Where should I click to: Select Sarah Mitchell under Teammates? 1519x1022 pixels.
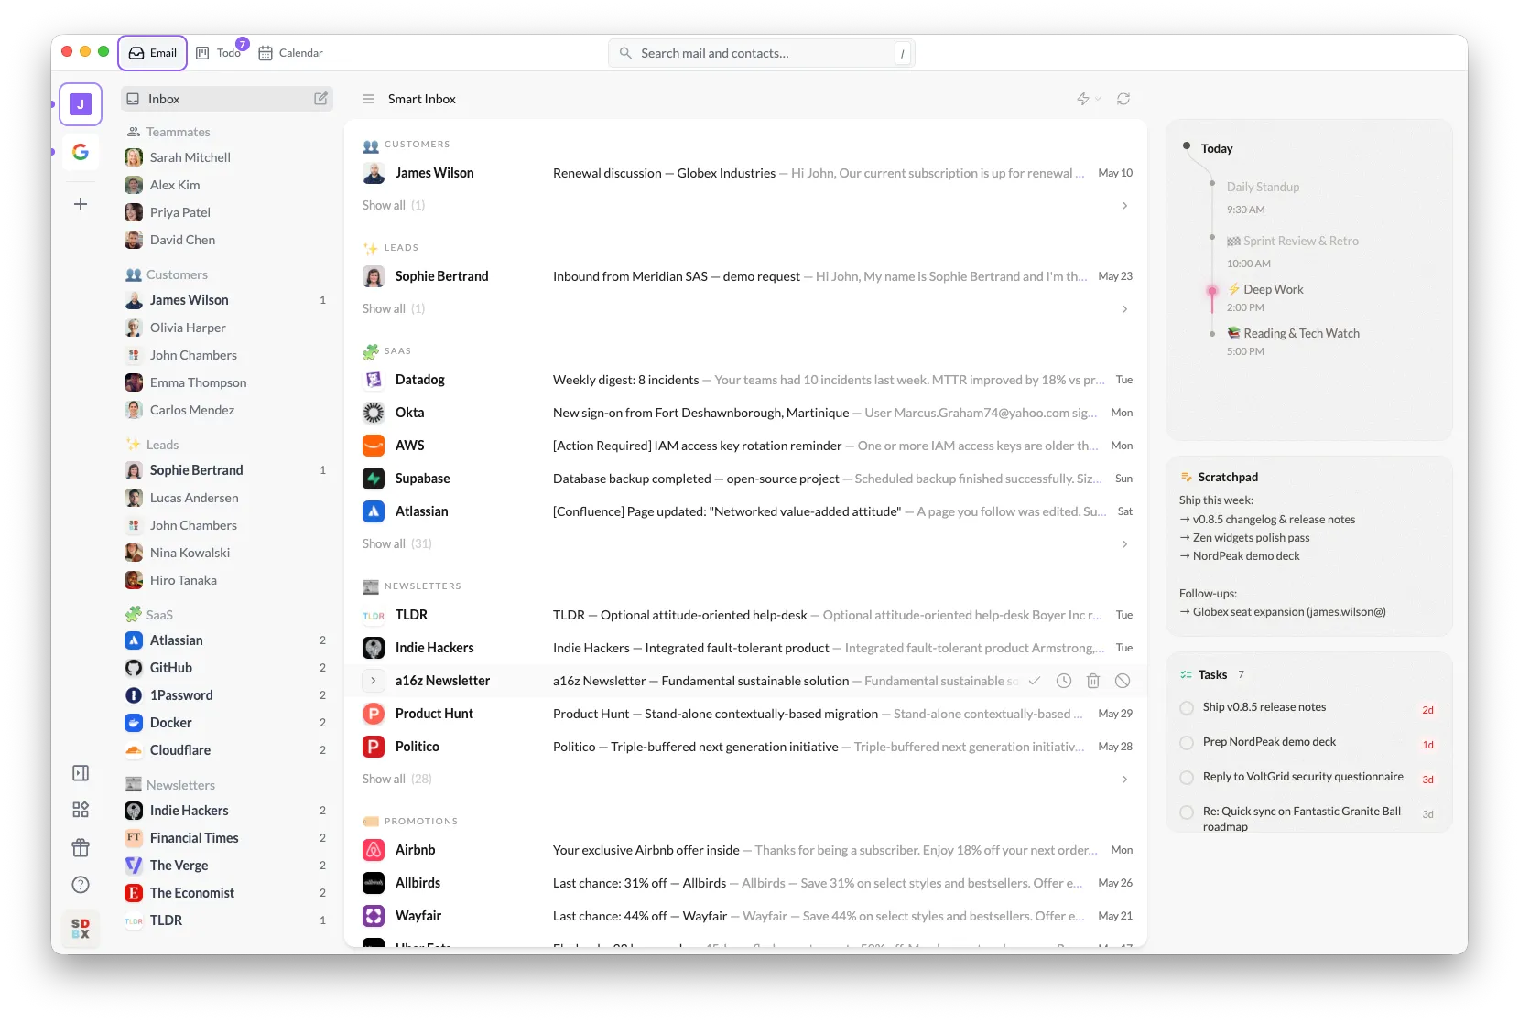coord(225,157)
